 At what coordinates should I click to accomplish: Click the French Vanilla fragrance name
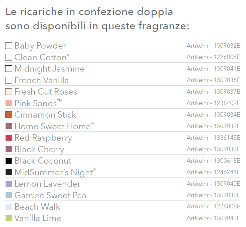(42, 80)
